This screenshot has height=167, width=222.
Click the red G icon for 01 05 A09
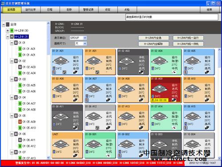20,122
